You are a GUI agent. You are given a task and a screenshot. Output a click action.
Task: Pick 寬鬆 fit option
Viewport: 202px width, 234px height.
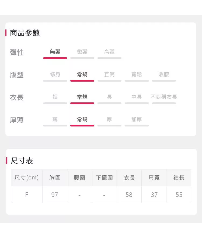(x=137, y=75)
